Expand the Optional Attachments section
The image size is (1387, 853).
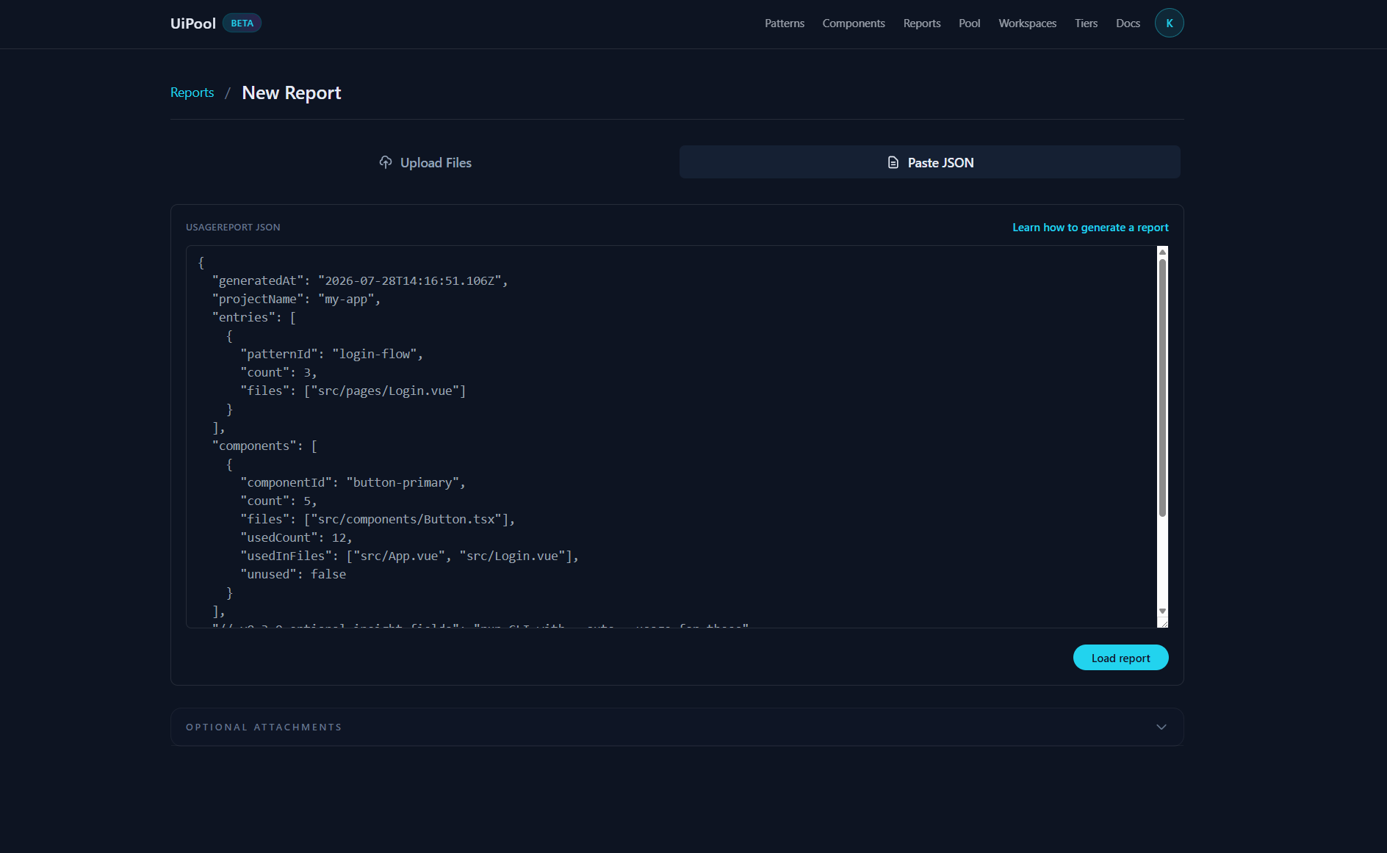coord(677,727)
